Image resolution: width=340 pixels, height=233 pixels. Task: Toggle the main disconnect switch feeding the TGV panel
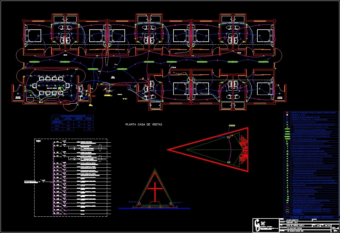pyautogui.click(x=41, y=181)
